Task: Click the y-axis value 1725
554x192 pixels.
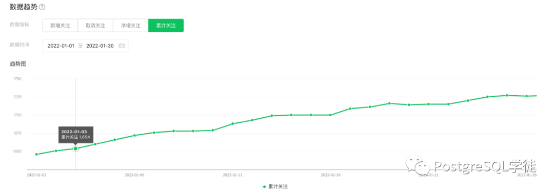Action: [17, 97]
